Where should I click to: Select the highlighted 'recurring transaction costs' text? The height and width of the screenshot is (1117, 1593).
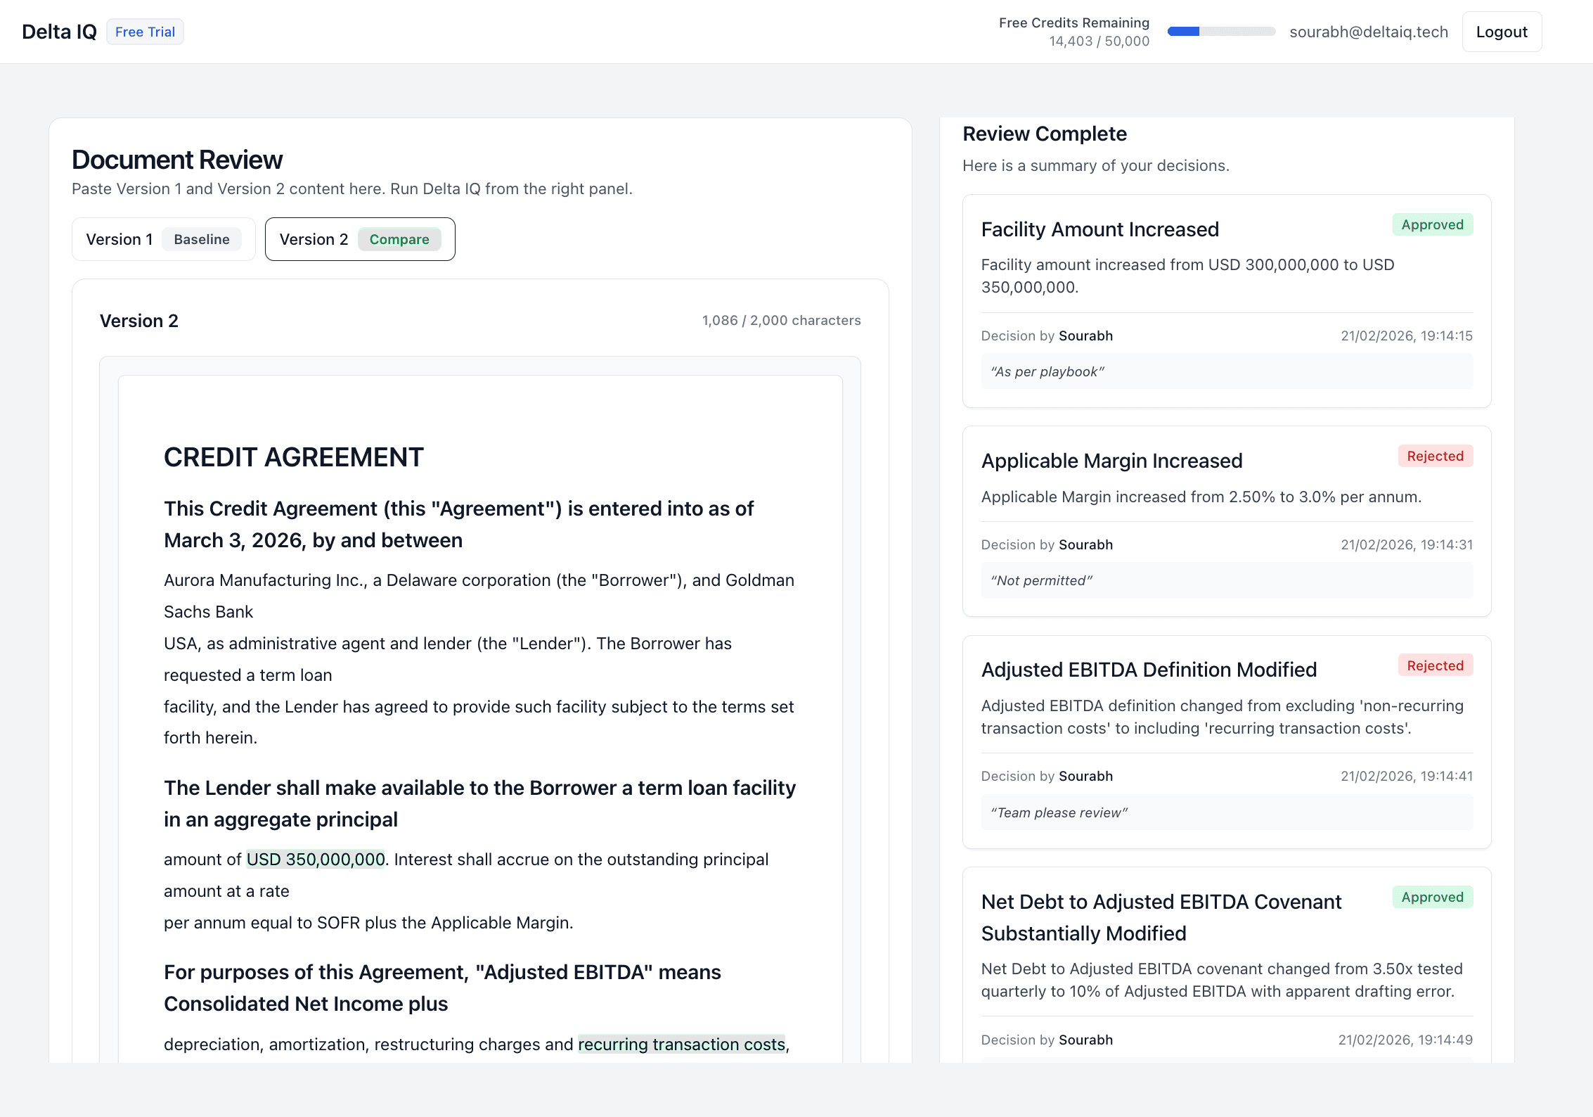pyautogui.click(x=681, y=1045)
